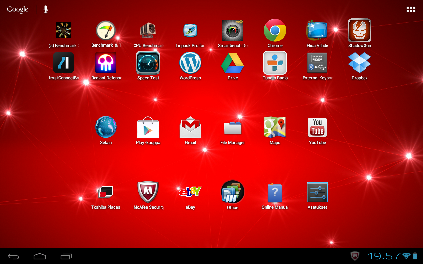The width and height of the screenshot is (423, 264).
Task: Launch eBay app
Action: pos(190,192)
